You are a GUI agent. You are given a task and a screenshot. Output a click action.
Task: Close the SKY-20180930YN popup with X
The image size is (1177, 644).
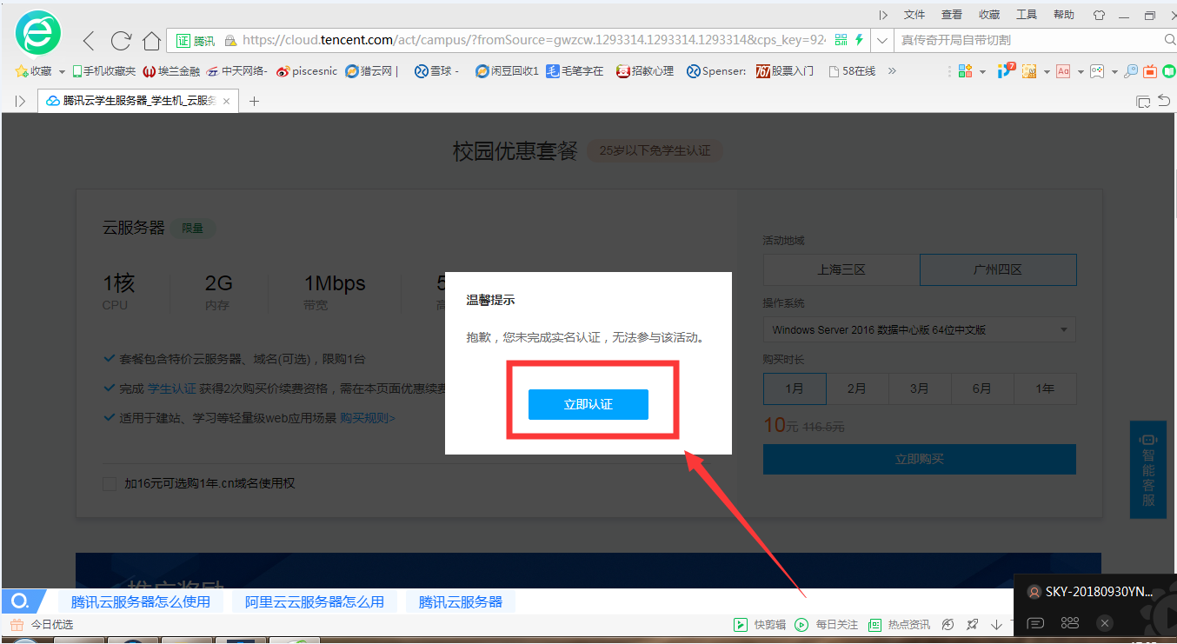click(1104, 623)
